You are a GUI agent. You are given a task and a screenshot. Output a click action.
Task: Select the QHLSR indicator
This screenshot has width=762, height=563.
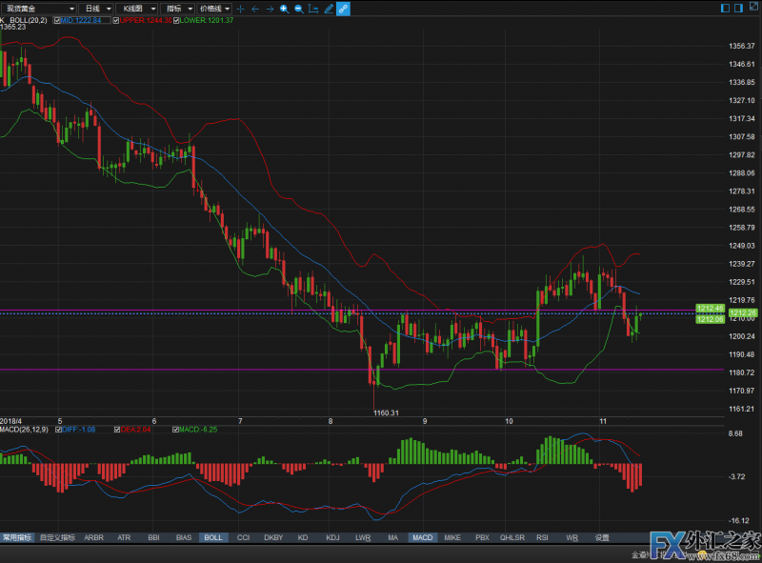512,537
